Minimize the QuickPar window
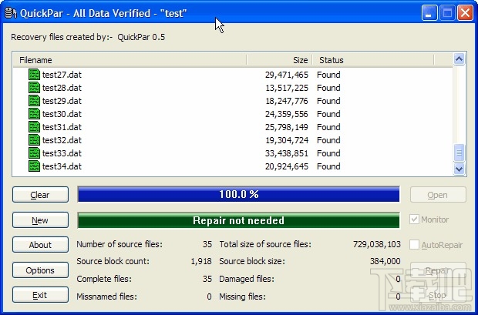 (x=429, y=13)
